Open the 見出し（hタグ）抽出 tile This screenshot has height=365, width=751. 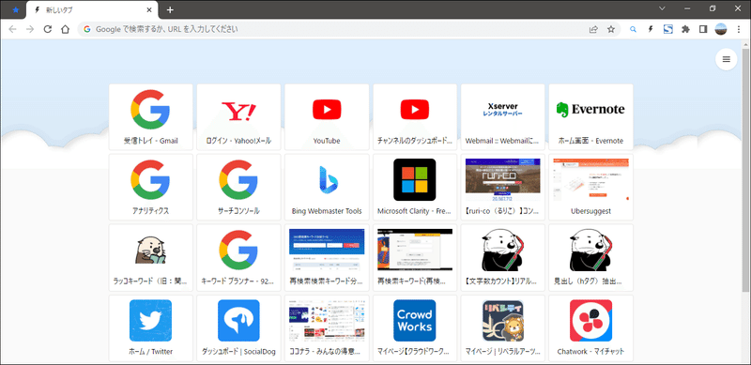tap(590, 257)
